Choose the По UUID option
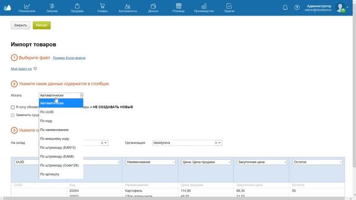Image resolution: width=356 pixels, height=200 pixels. (61, 112)
